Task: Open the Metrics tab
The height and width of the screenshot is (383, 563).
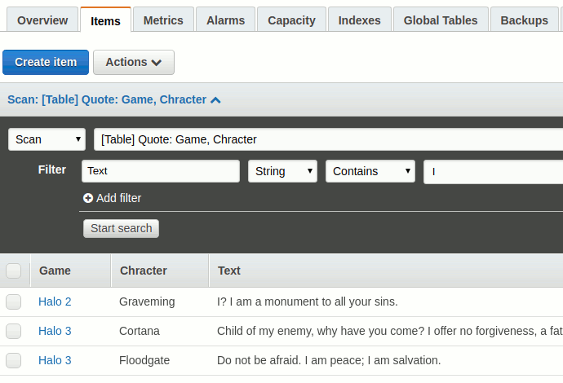Action: (x=163, y=20)
